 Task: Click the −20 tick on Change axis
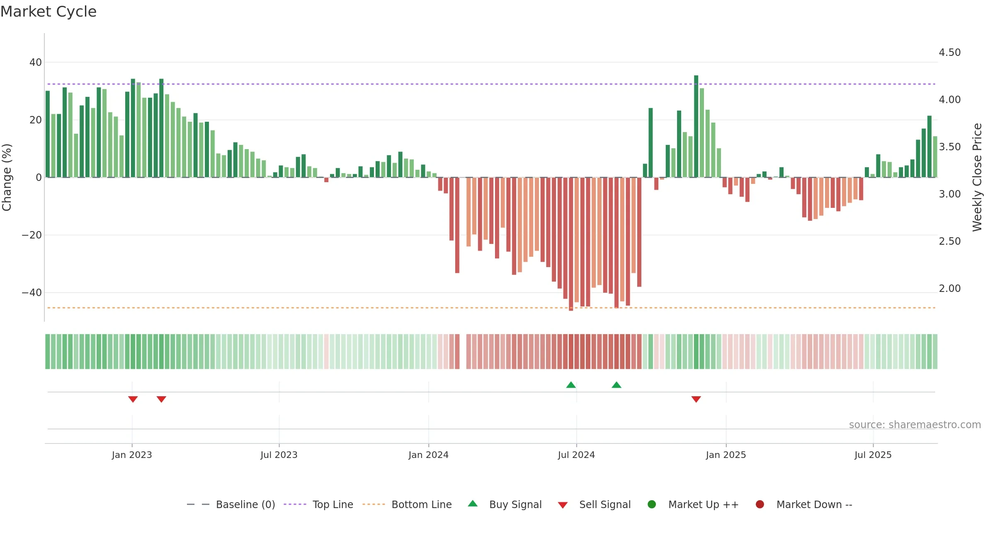point(32,235)
